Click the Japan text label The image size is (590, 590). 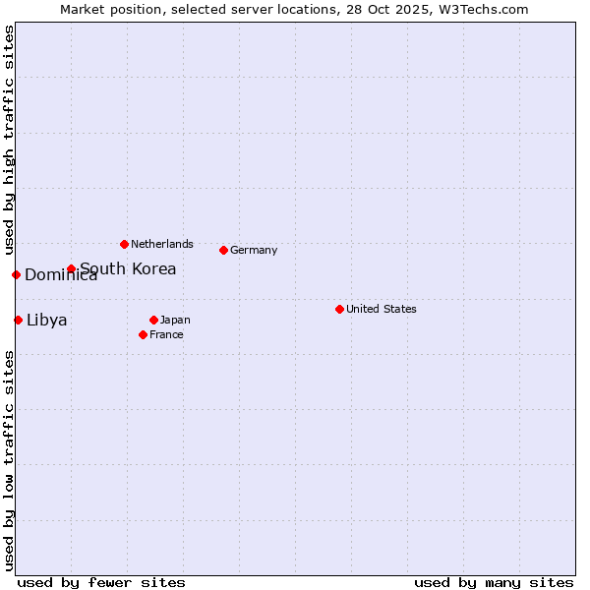(175, 320)
